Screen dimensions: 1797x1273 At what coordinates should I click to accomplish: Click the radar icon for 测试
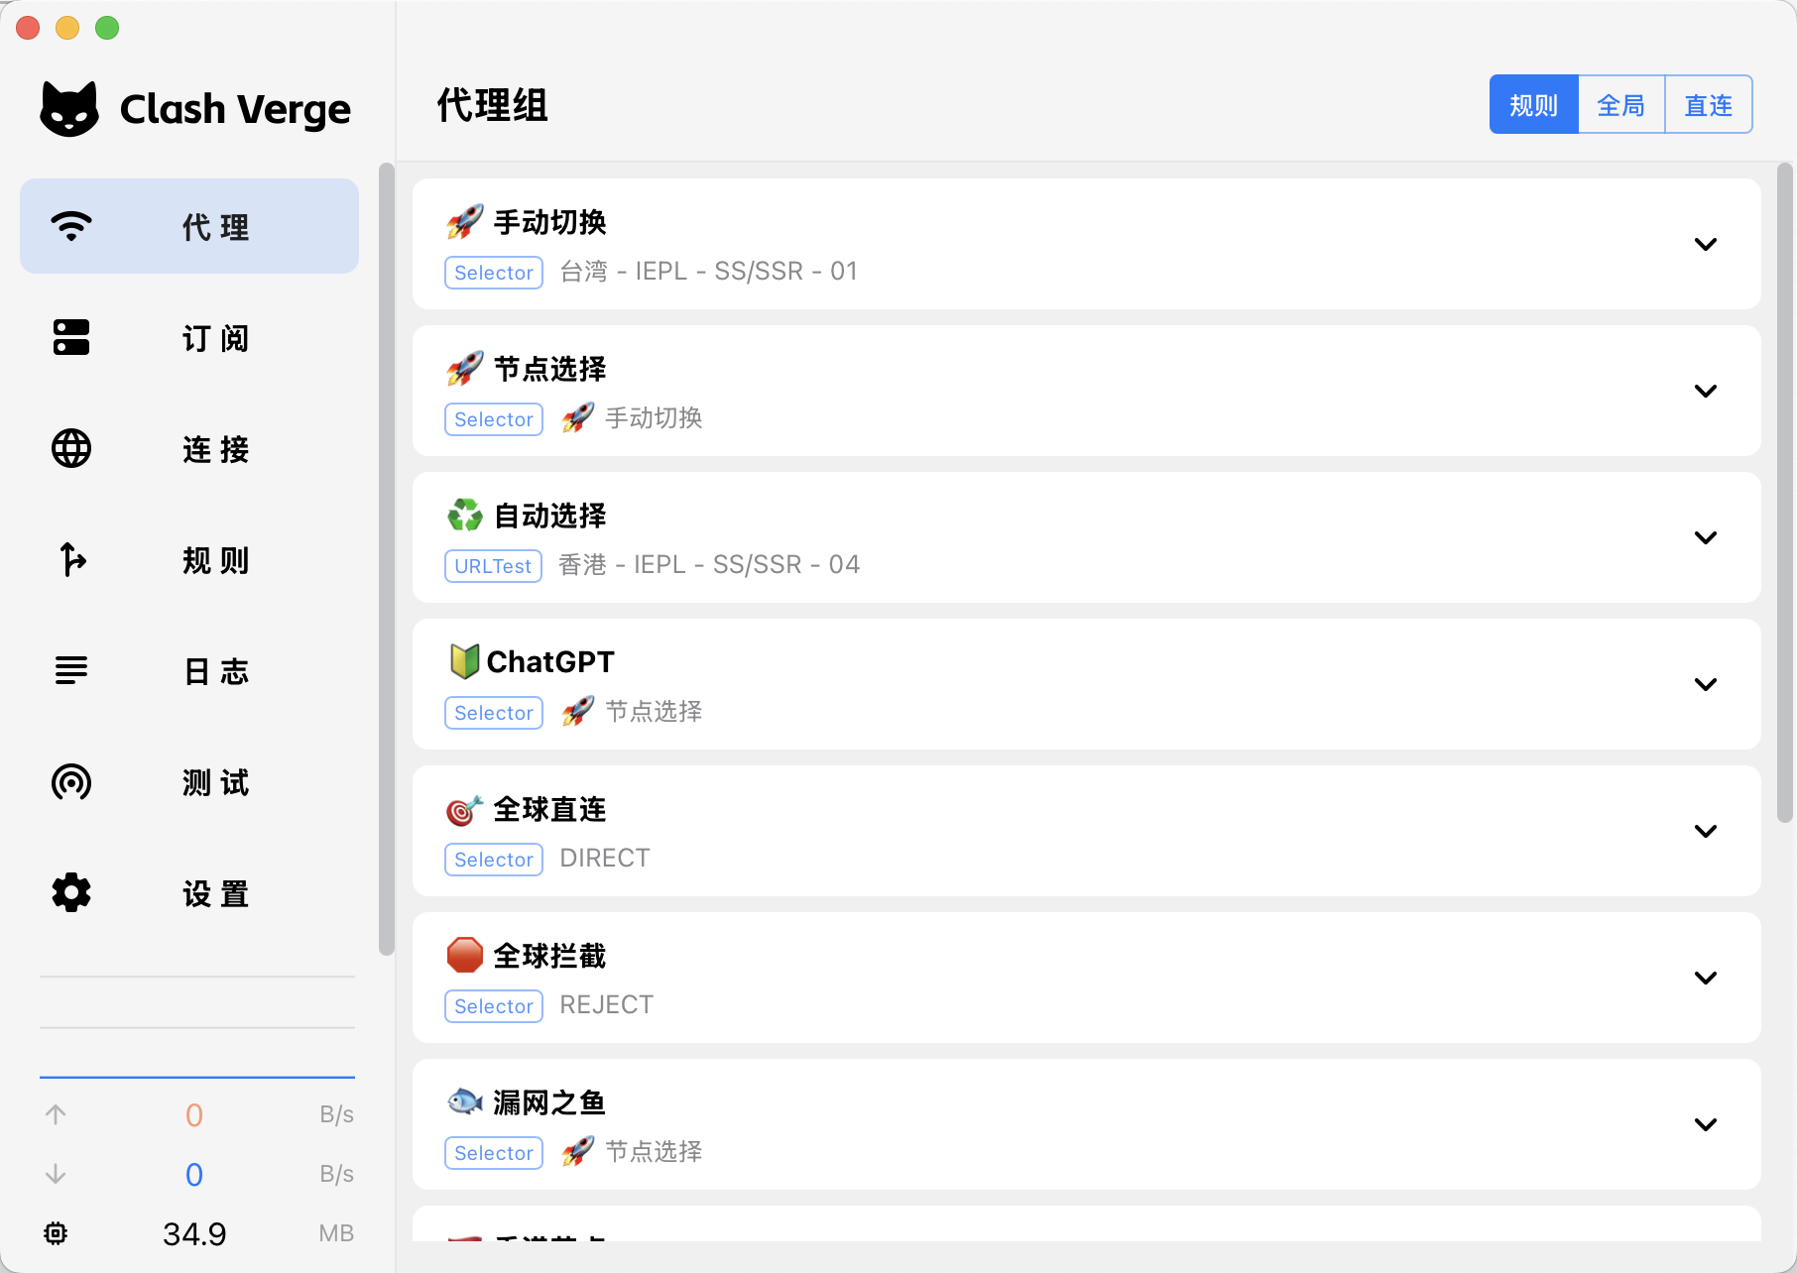pyautogui.click(x=71, y=782)
